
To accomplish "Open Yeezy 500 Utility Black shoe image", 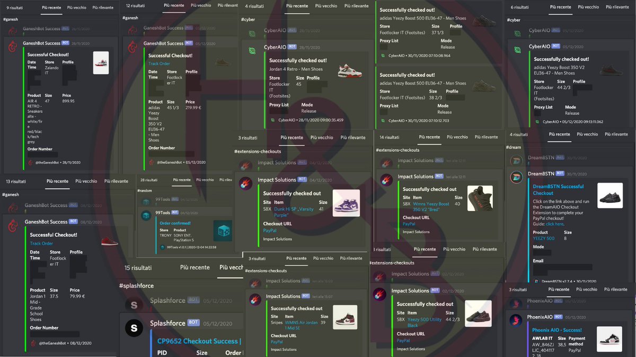I will click(x=478, y=314).
